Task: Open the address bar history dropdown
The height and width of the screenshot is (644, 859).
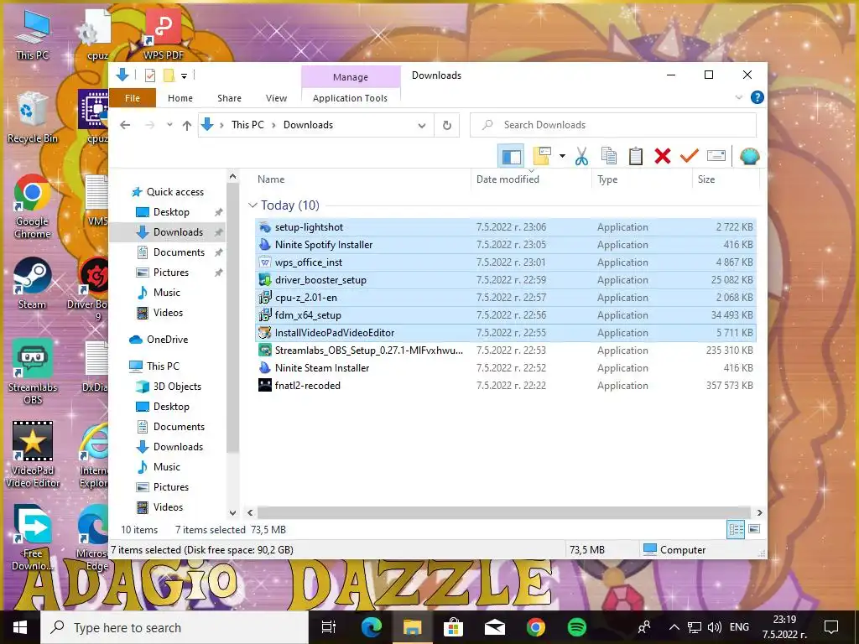Action: 421,126
